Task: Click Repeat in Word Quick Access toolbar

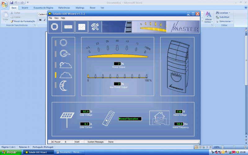Action: click(22, 2)
